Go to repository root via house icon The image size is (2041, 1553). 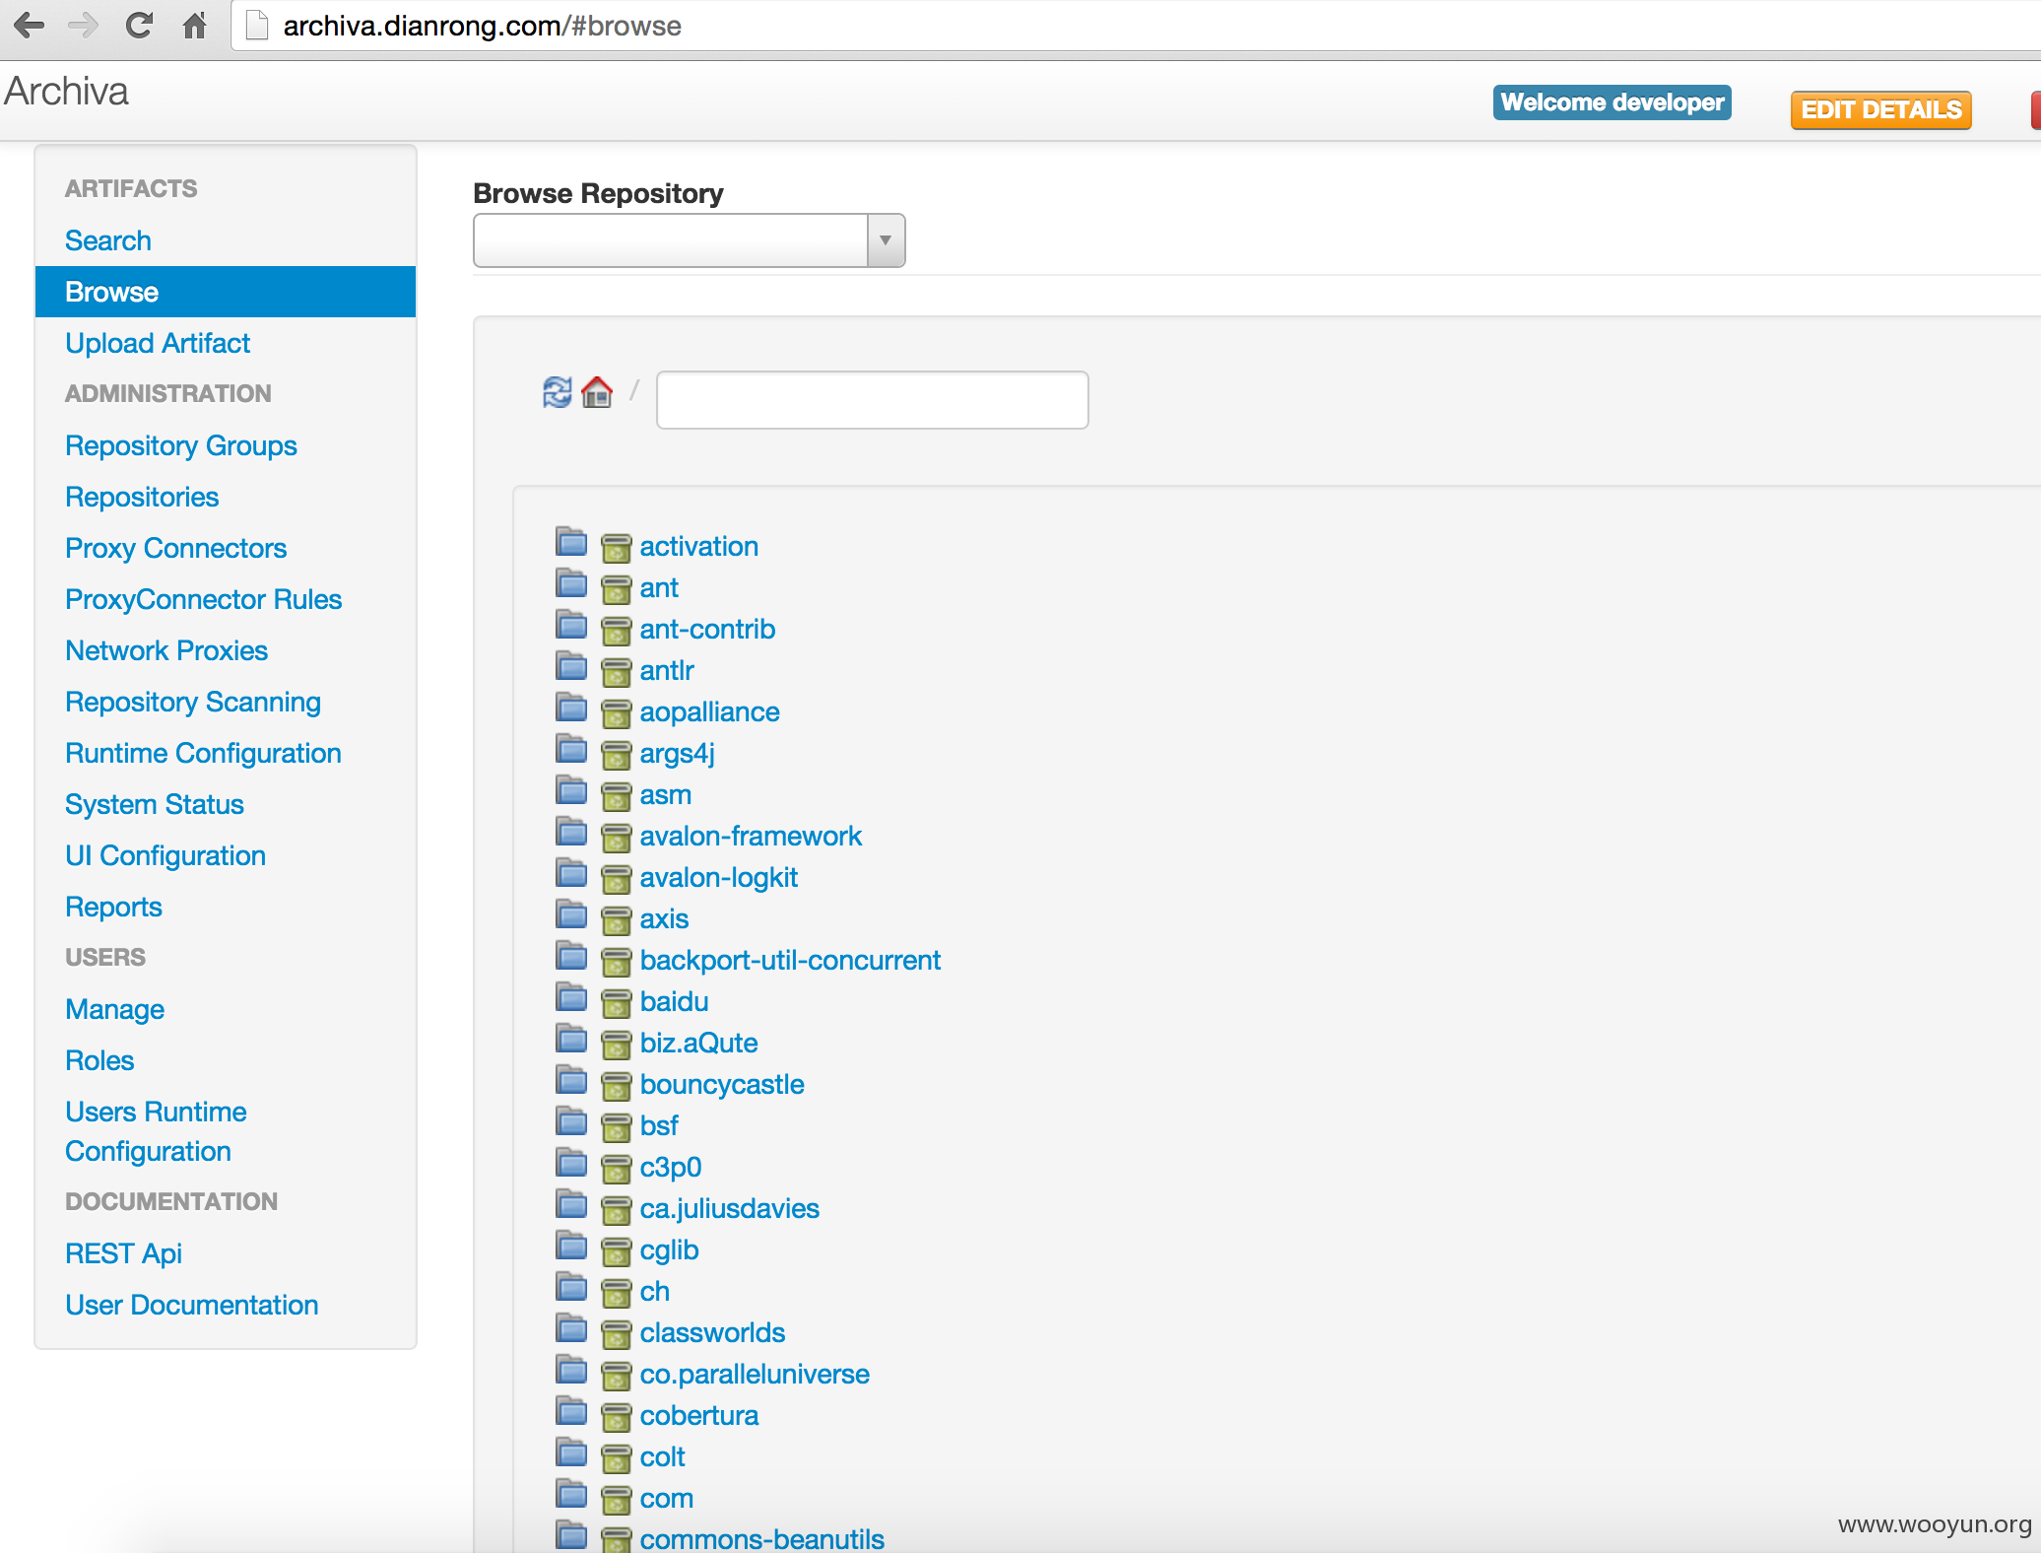[597, 392]
